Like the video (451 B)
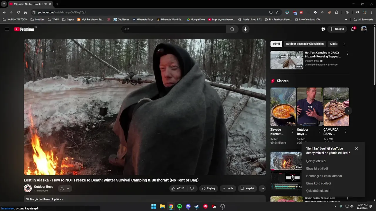Screen dimensions: 376x211 pyautogui.click(x=178, y=188)
